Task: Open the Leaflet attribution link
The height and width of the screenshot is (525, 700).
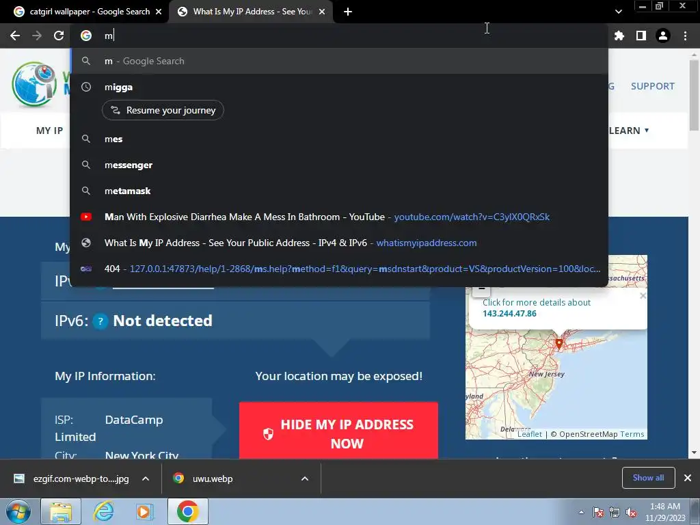Action: click(x=530, y=434)
